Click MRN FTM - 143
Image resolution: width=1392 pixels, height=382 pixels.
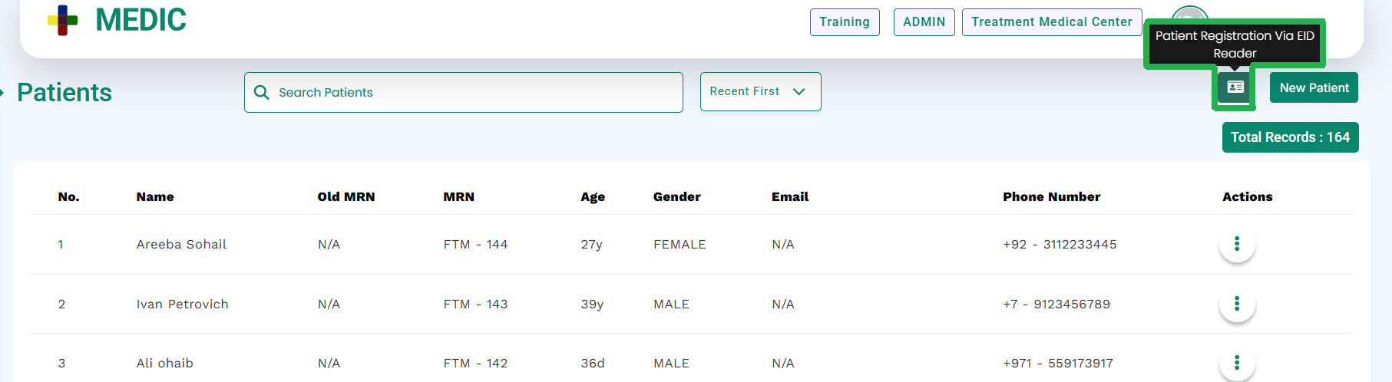pyautogui.click(x=475, y=304)
